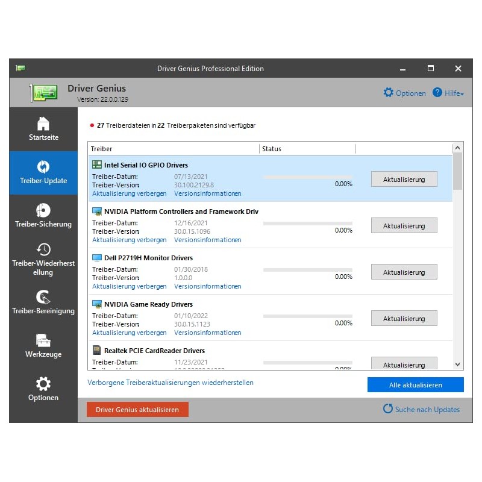Select the Treiber-Bereinigung cleanup icon
The height and width of the screenshot is (482, 482).
click(x=43, y=297)
